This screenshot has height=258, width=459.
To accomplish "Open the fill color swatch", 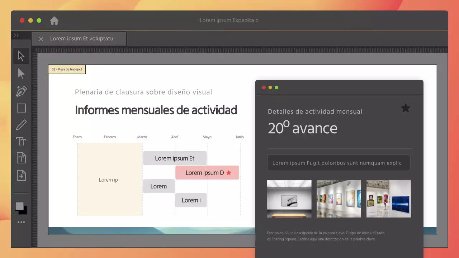I will click(x=20, y=206).
